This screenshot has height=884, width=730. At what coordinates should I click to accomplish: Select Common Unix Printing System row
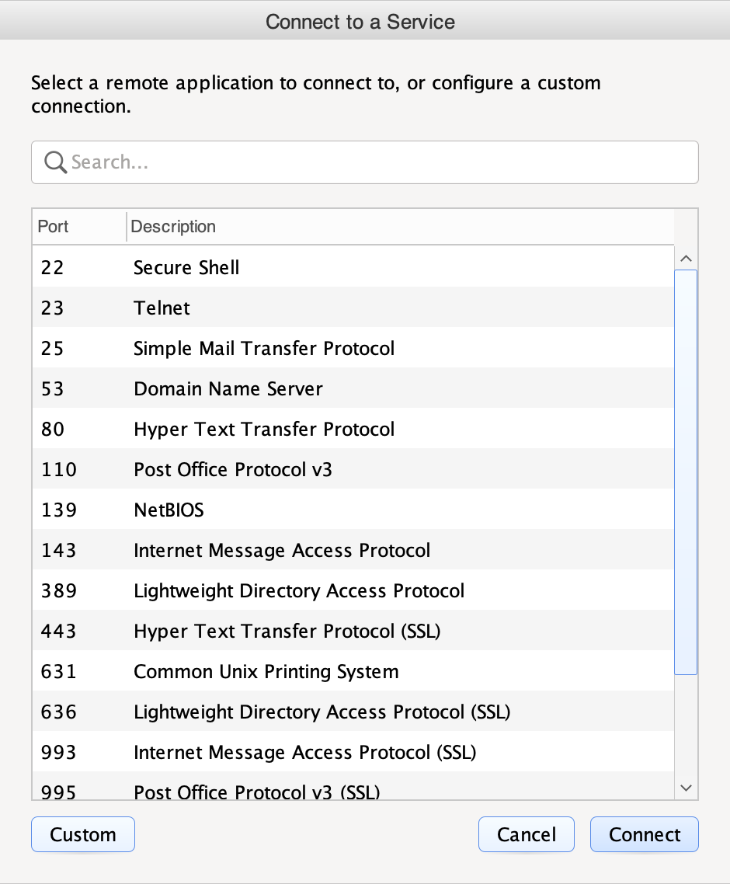353,671
